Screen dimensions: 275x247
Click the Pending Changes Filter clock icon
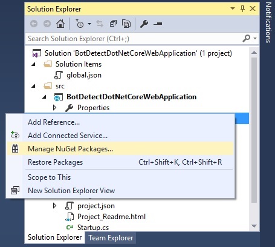coord(80,24)
